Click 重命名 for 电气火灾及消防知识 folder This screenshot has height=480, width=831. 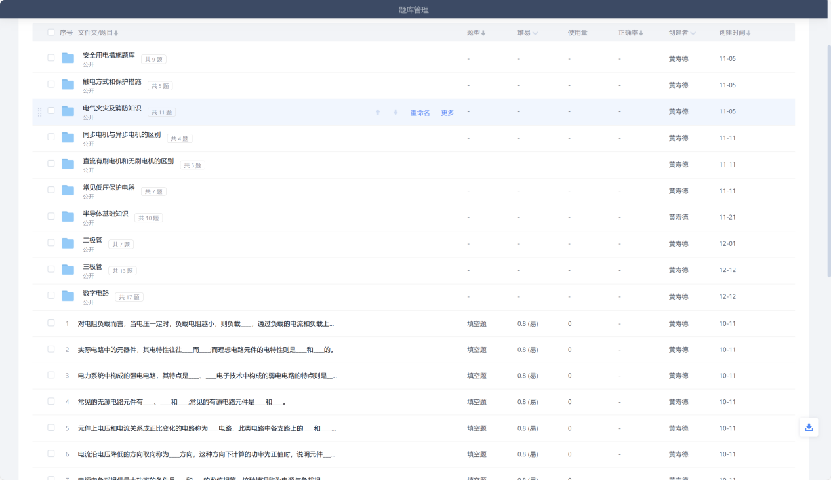(420, 113)
